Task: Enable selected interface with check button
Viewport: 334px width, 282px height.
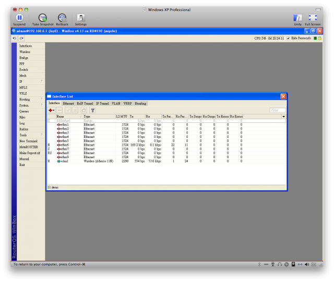Action: point(68,110)
